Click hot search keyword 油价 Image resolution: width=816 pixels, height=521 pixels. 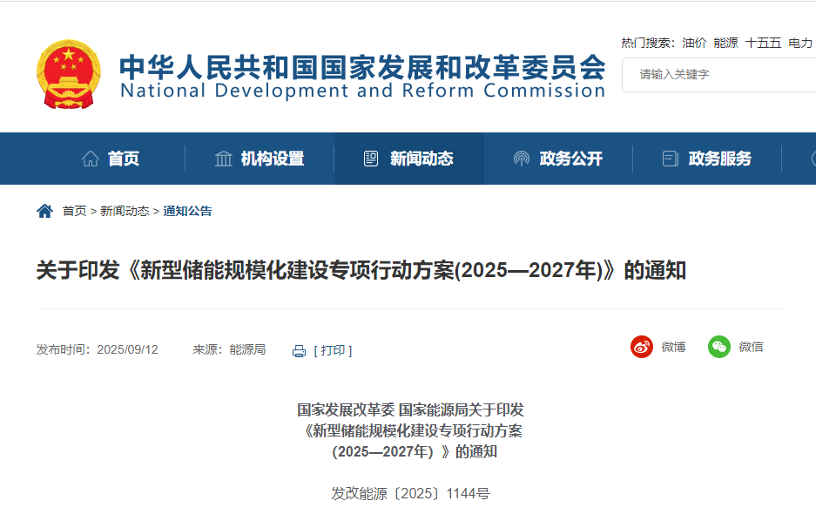694,43
